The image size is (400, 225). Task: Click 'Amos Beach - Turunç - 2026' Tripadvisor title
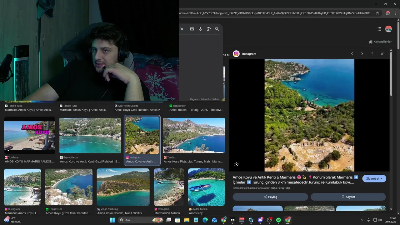pyautogui.click(x=197, y=110)
